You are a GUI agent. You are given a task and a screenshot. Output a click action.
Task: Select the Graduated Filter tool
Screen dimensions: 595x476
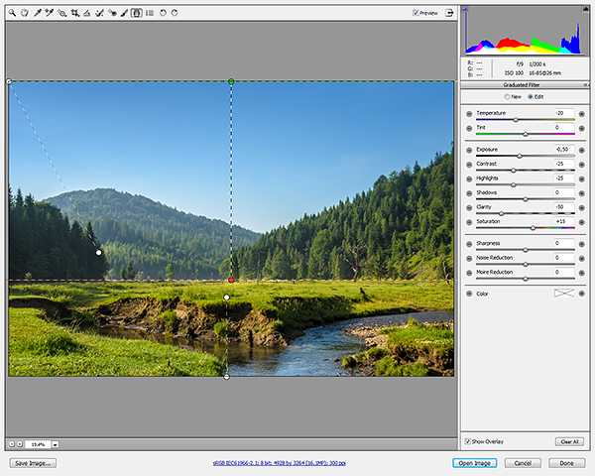(x=137, y=13)
